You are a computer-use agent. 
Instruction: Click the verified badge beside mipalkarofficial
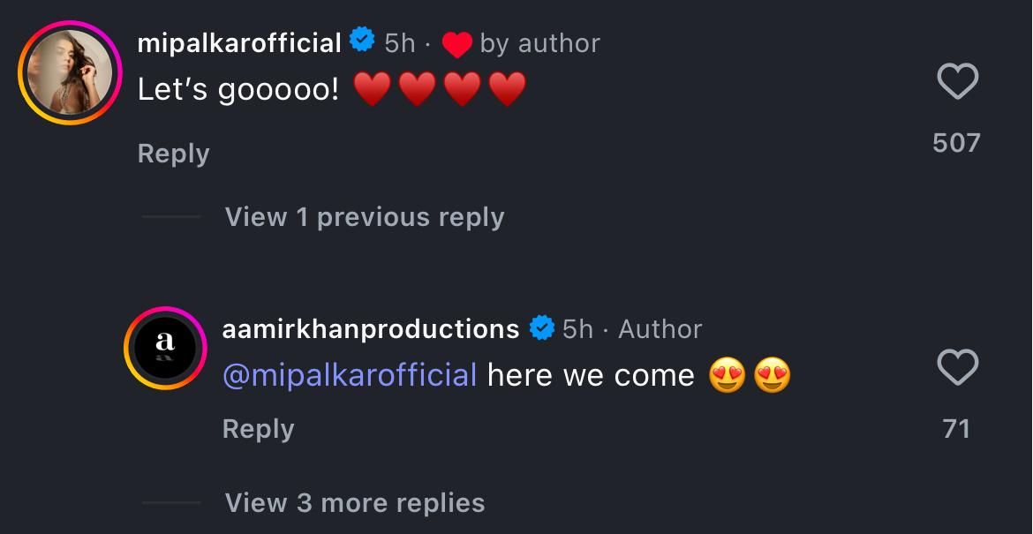point(360,41)
